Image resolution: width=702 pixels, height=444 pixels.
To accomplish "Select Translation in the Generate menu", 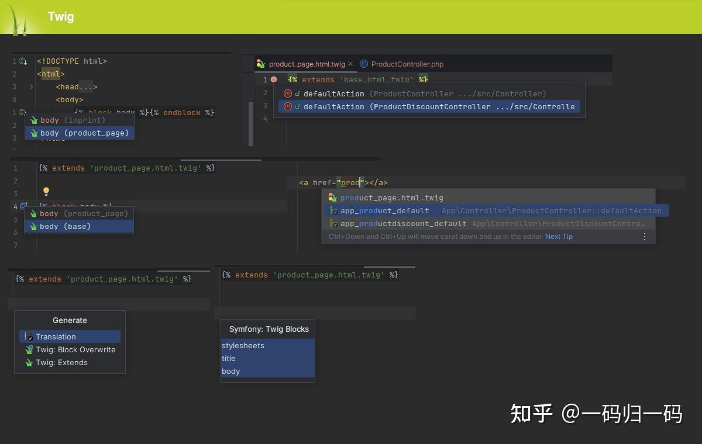I will [x=70, y=337].
